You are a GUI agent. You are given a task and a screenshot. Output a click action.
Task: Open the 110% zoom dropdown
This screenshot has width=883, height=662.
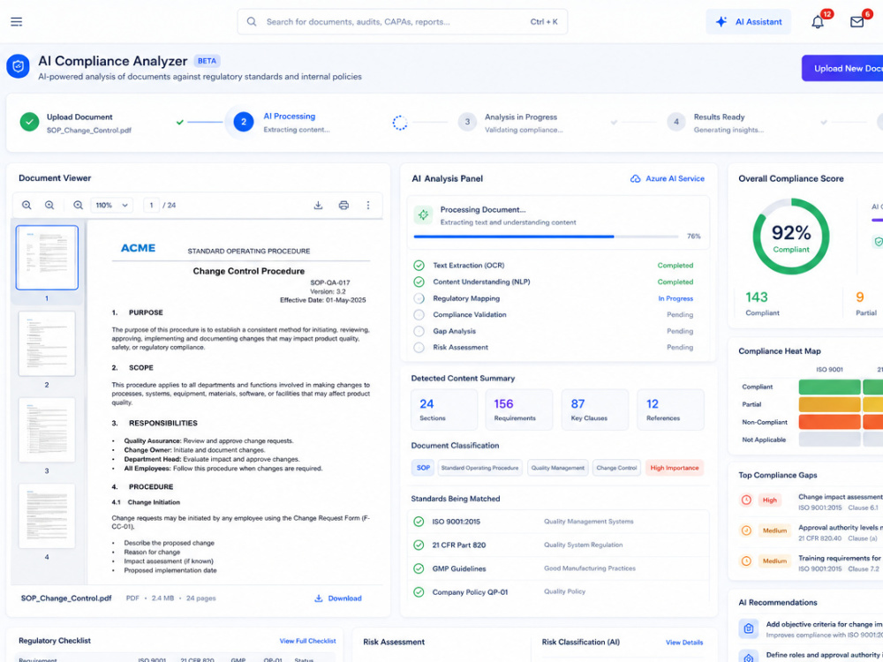tap(111, 206)
